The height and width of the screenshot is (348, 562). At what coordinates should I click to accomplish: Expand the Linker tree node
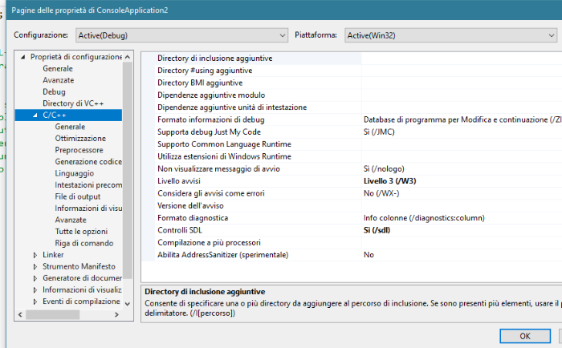point(35,255)
